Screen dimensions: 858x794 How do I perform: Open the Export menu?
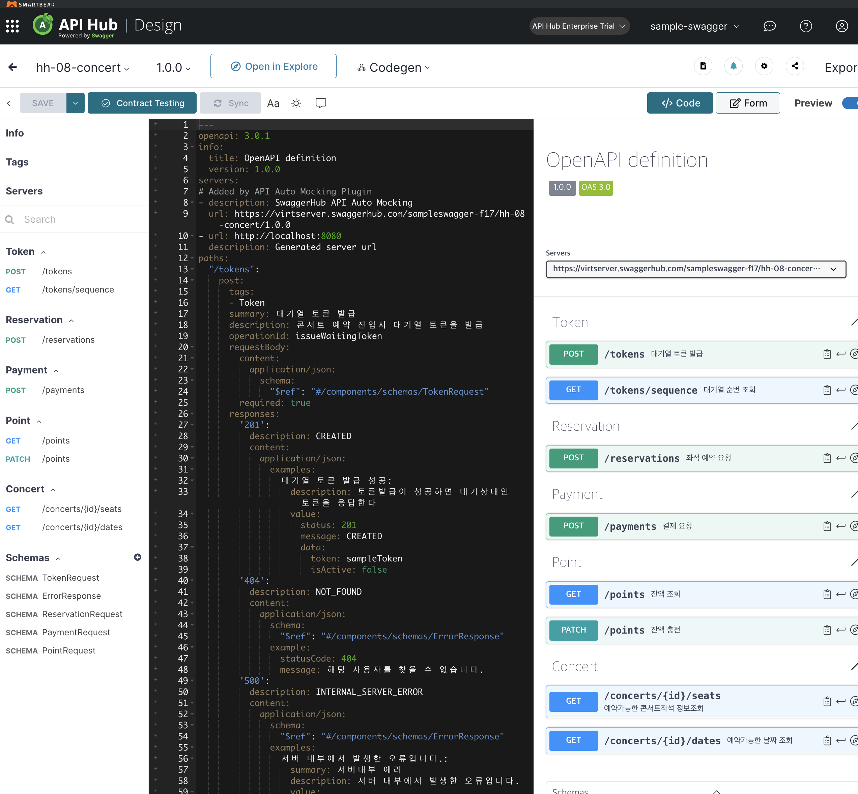[841, 67]
